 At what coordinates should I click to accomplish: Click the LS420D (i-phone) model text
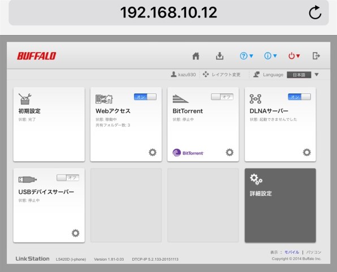point(71,260)
